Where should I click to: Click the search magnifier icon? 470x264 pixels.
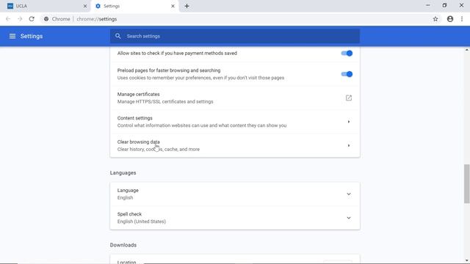coord(118,36)
